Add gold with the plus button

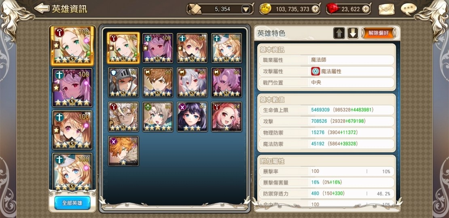coord(315,9)
